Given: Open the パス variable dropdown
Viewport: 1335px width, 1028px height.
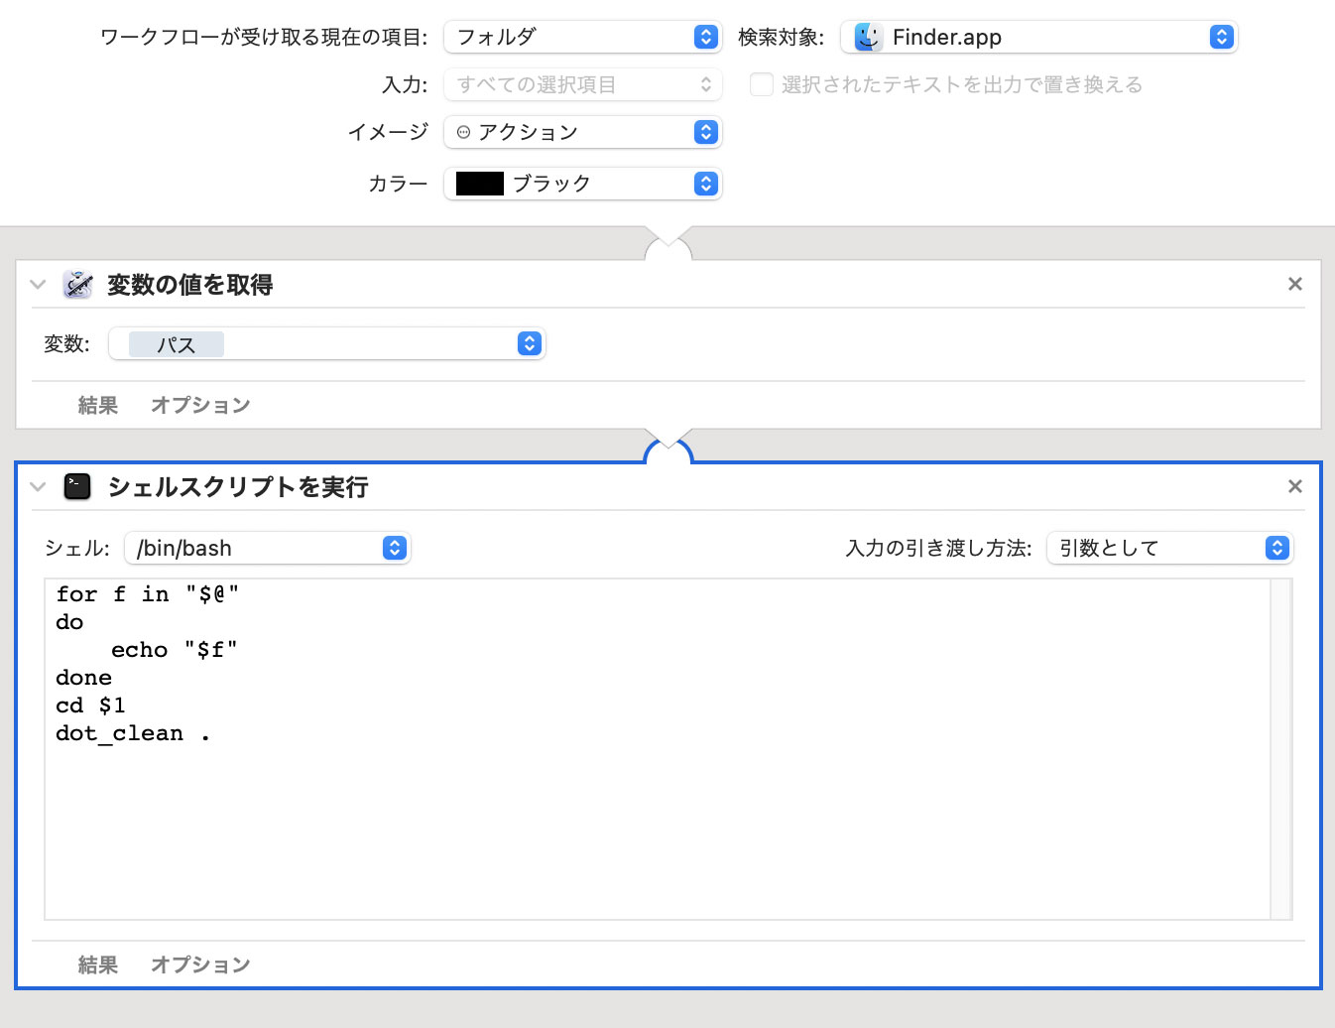Looking at the screenshot, I should 326,344.
